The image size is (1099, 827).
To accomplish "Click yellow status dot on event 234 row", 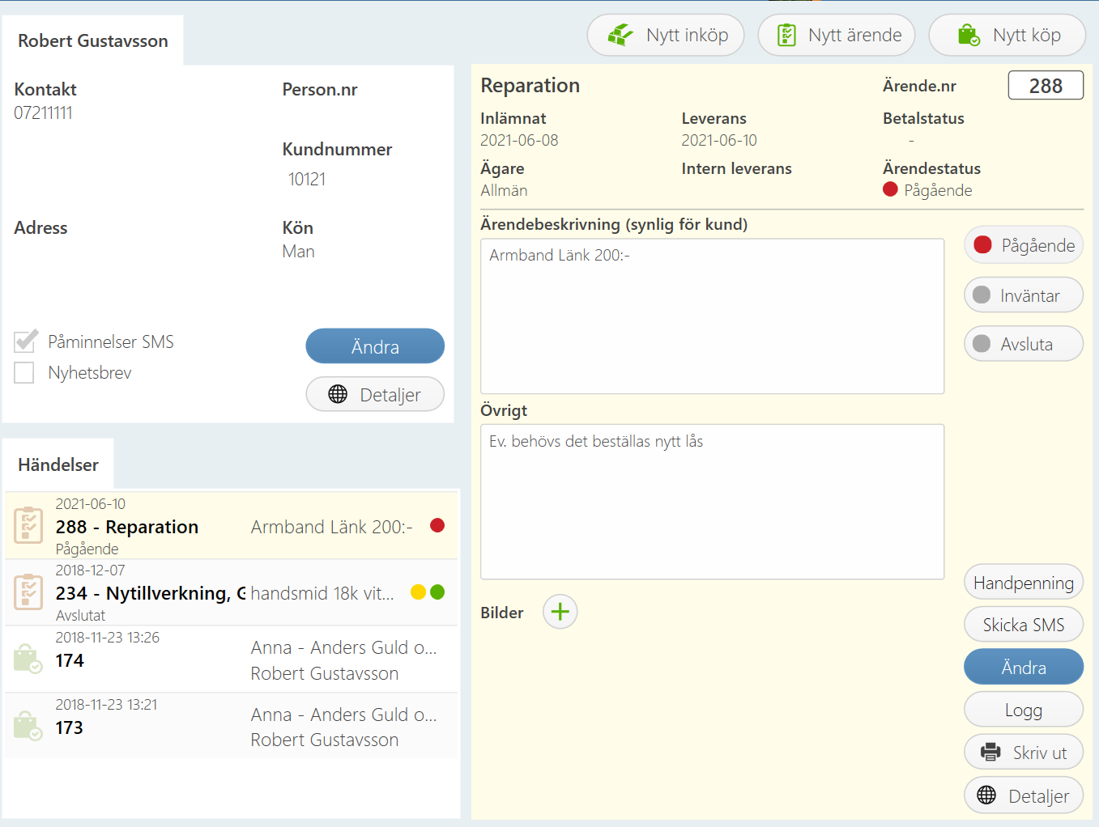I will coord(418,592).
